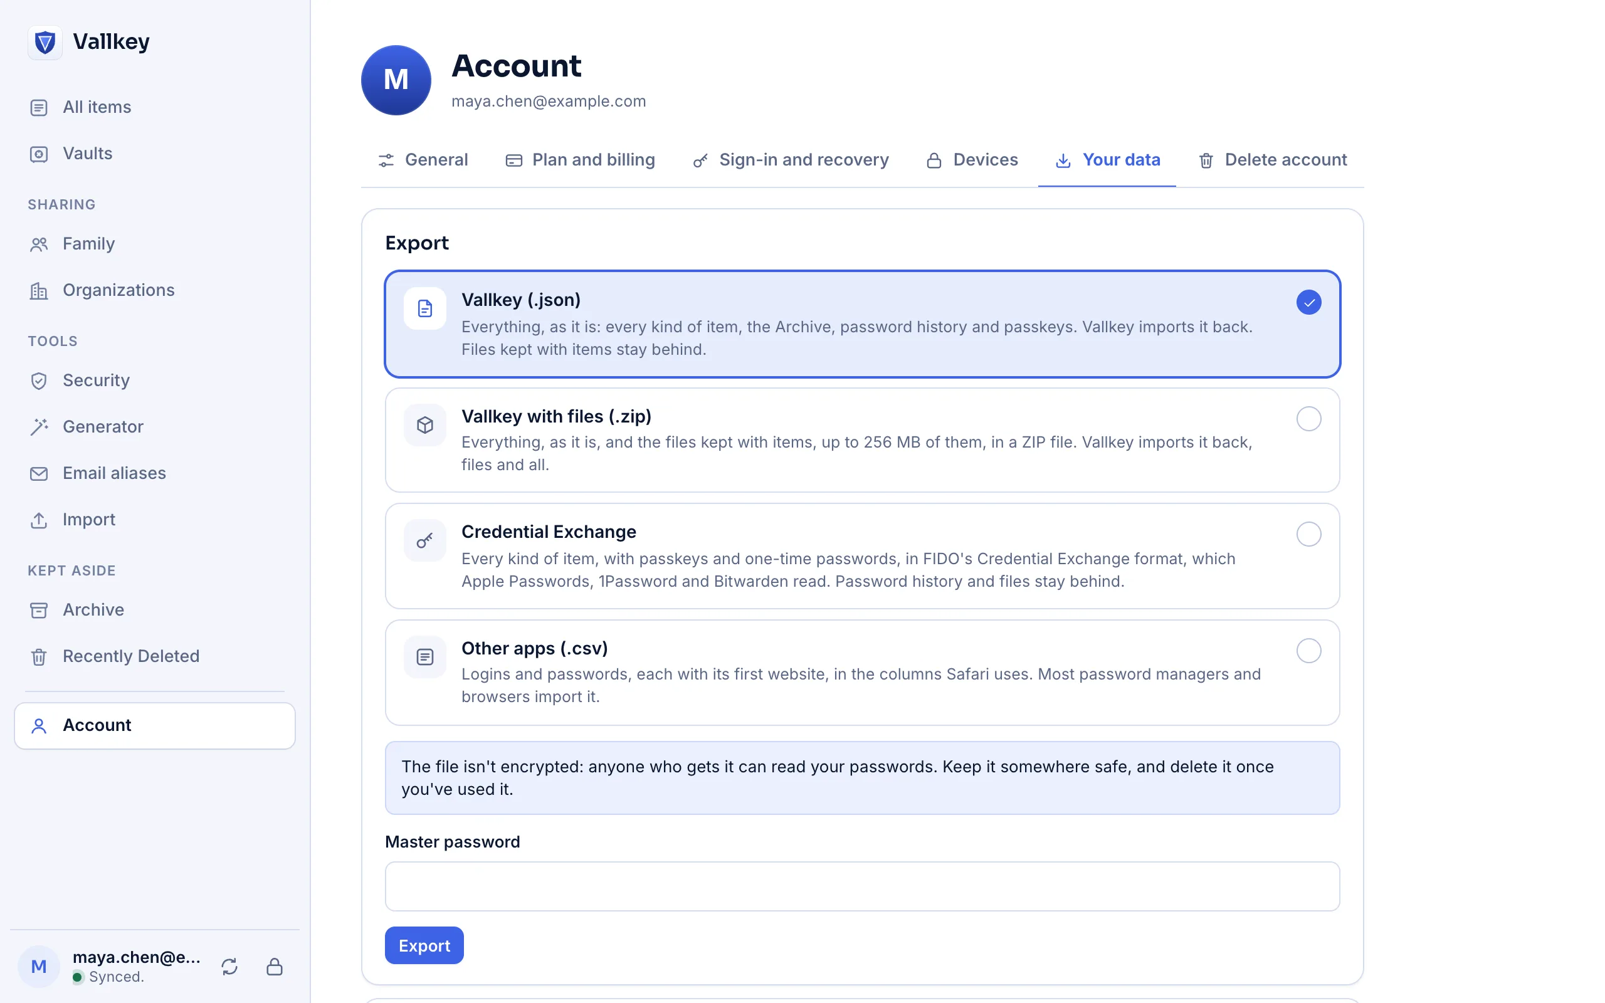
Task: Click the Export button
Action: [424, 946]
